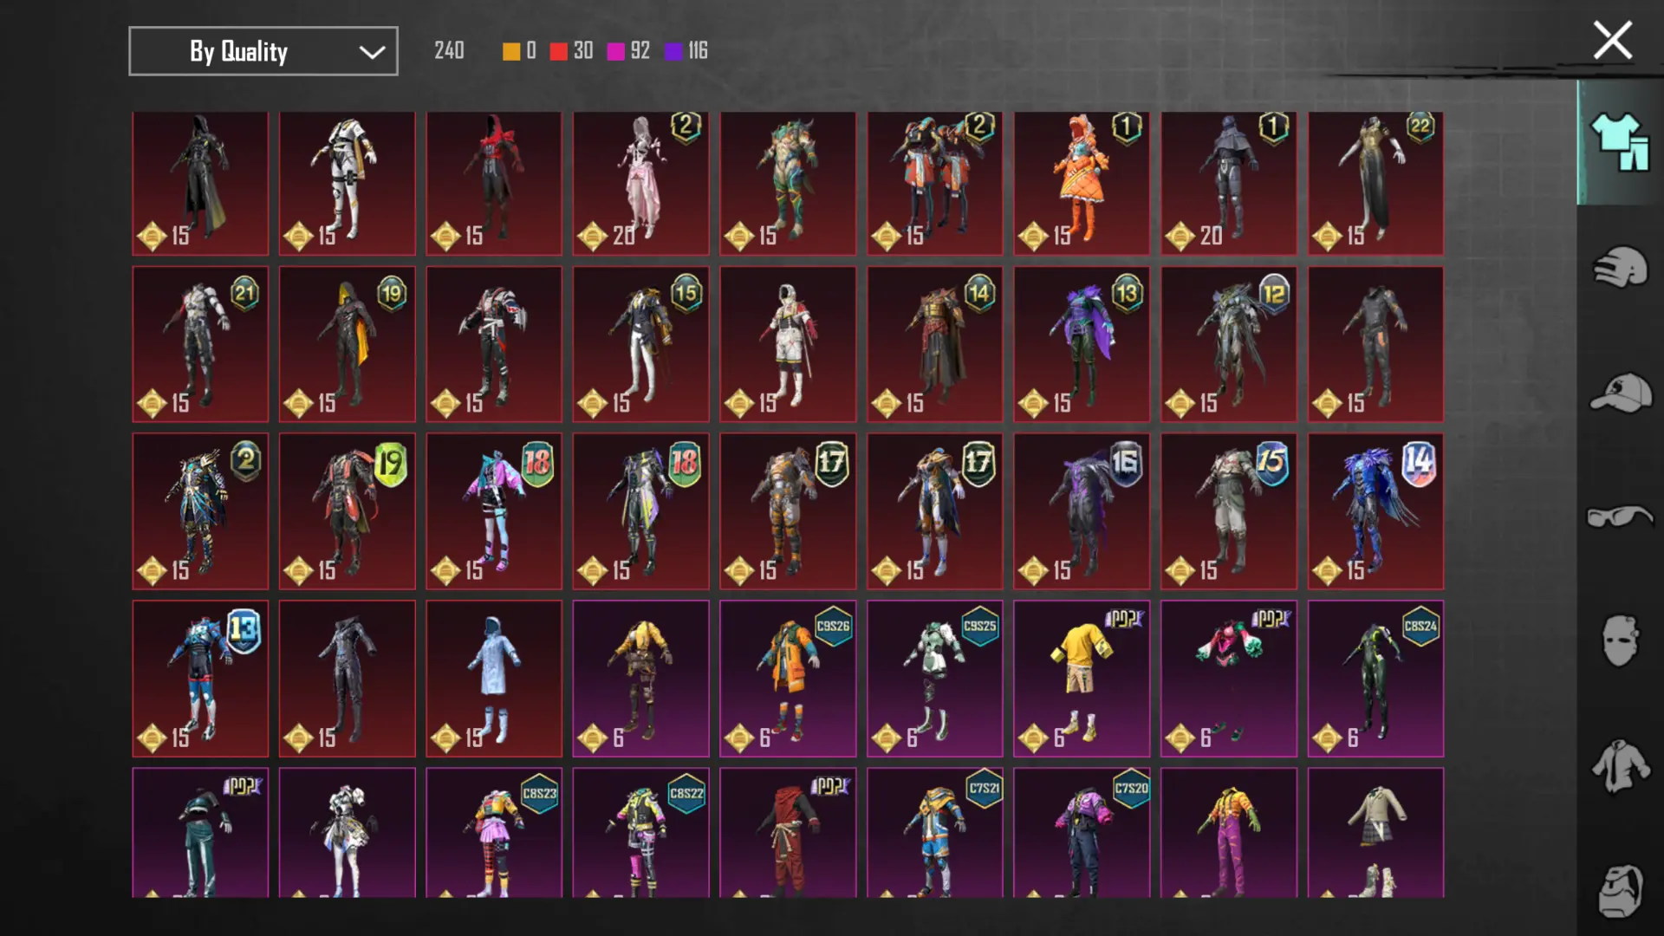Image resolution: width=1664 pixels, height=936 pixels.
Task: Select the light blue raincoat outfit
Action: click(x=494, y=679)
